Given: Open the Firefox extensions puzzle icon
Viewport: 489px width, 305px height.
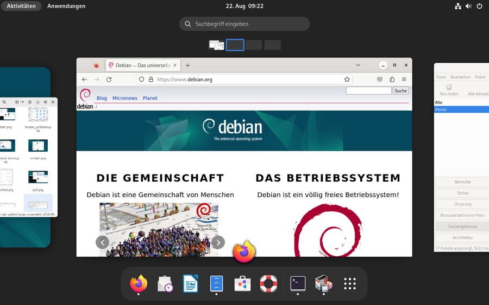Looking at the screenshot, I should (x=392, y=80).
